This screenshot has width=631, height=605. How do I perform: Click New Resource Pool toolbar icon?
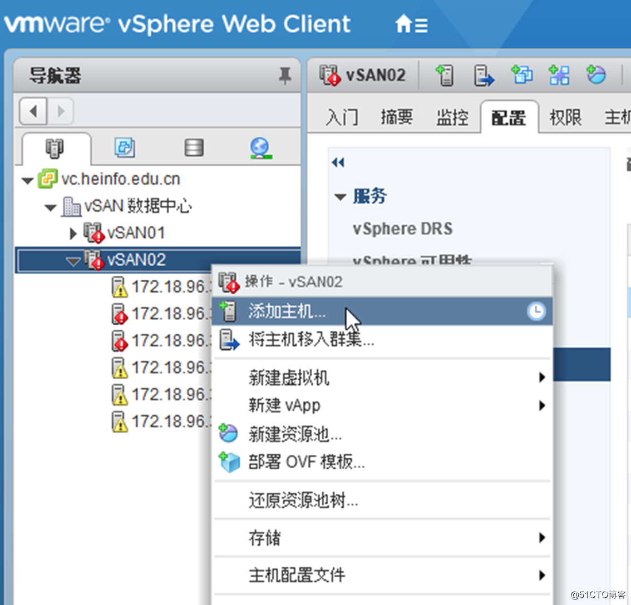596,75
